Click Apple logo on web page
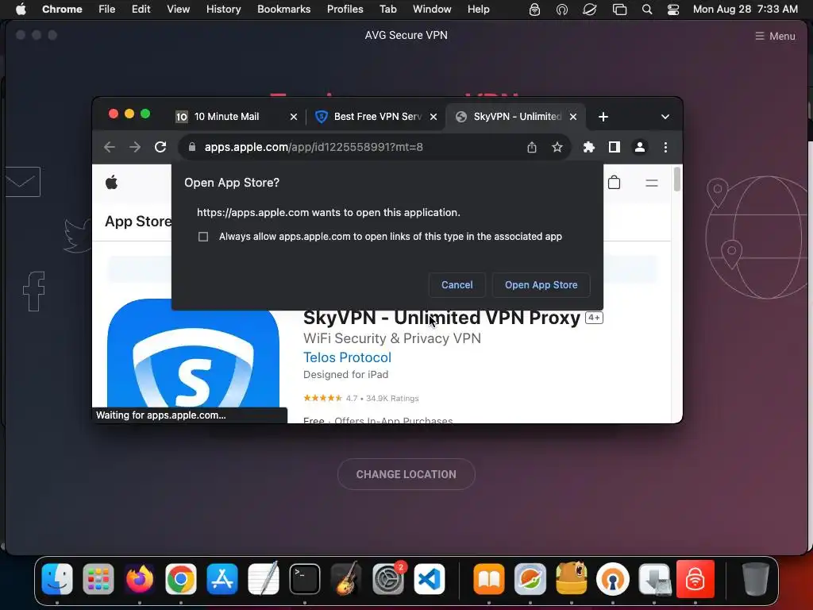 [x=111, y=183]
